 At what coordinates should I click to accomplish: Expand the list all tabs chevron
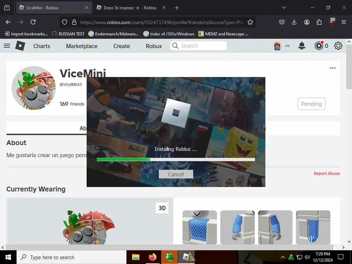click(284, 8)
